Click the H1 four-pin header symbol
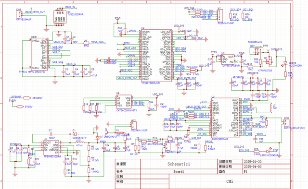308x189 pixels. tap(220, 15)
